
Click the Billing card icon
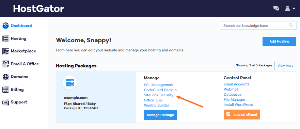[x=5, y=90]
